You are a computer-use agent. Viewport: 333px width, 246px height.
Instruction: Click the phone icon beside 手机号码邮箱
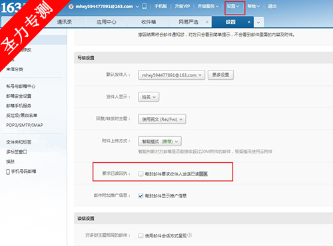[x=8, y=172]
